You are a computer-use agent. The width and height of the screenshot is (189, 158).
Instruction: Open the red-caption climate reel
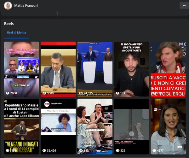coord(168,69)
